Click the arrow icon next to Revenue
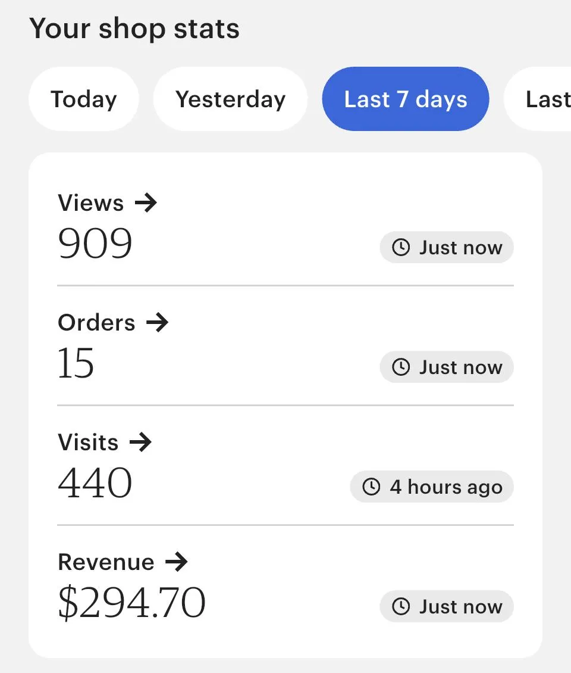571x673 pixels. click(176, 562)
